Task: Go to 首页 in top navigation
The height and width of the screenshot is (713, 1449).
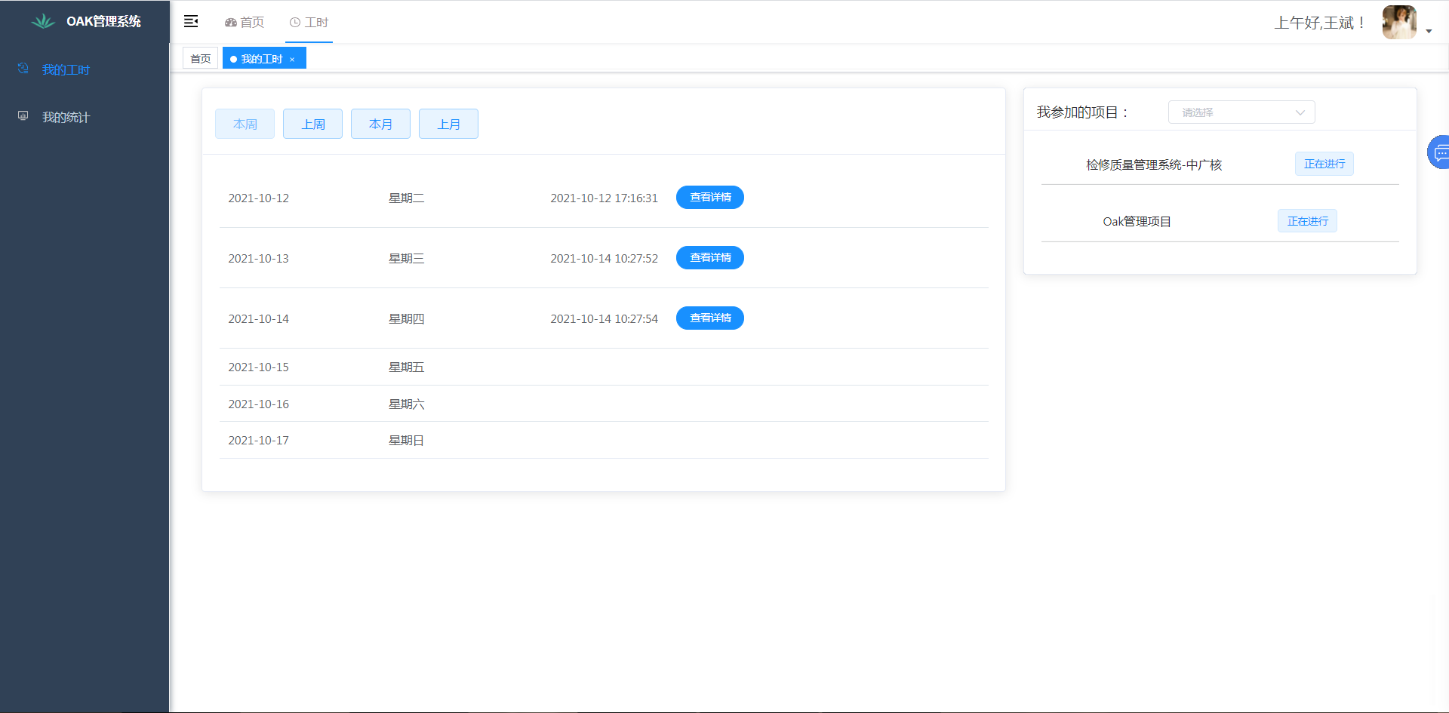Action: pyautogui.click(x=245, y=22)
